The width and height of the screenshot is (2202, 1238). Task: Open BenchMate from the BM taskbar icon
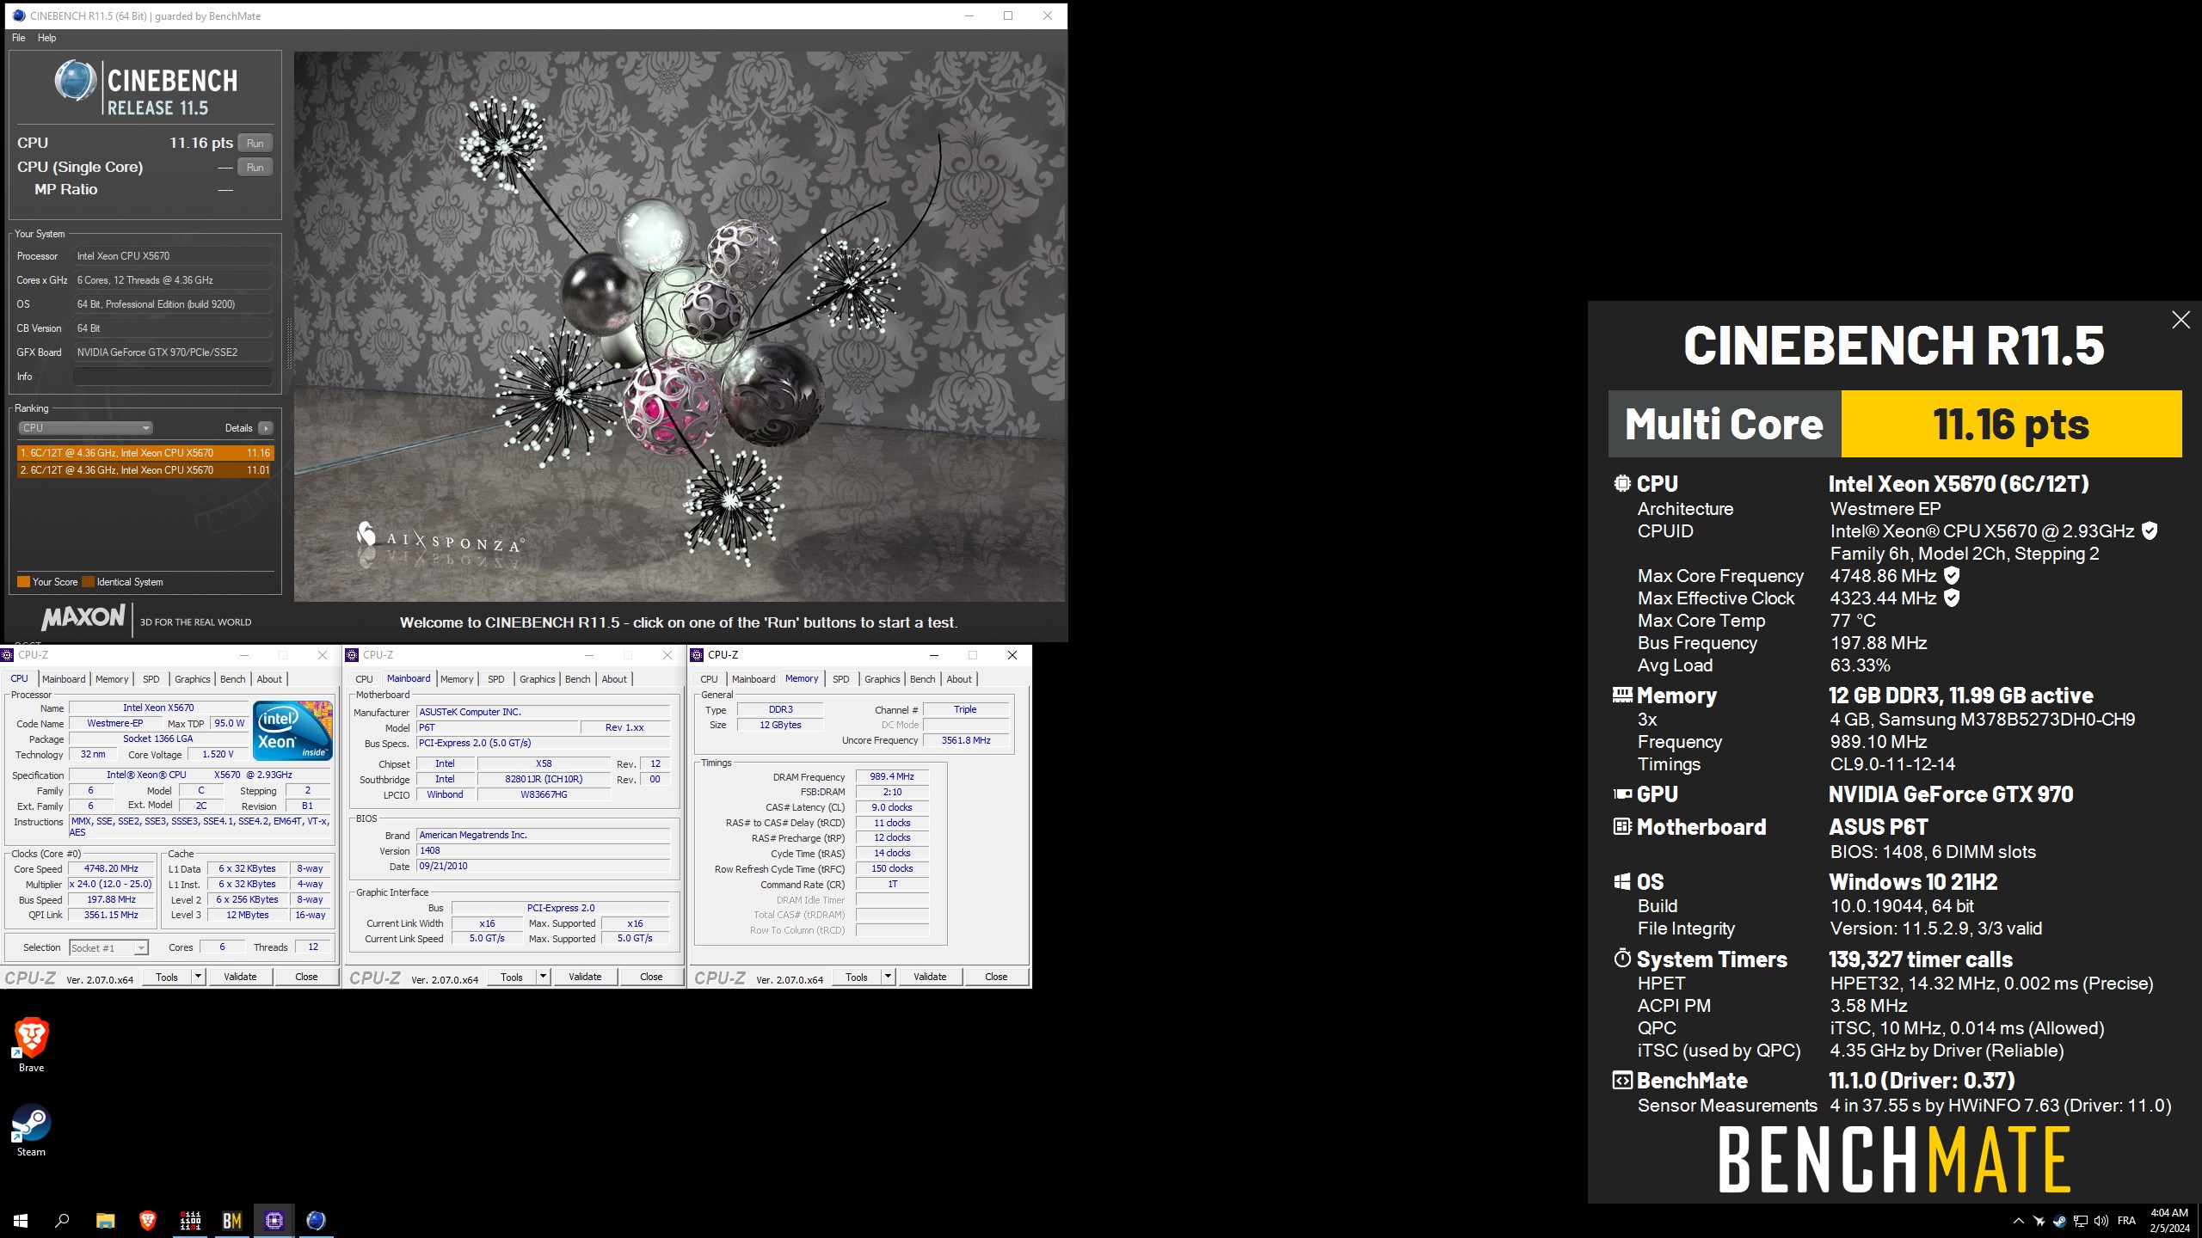[232, 1220]
